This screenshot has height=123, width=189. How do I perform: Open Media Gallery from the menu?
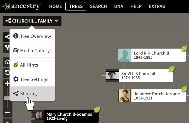tap(32, 51)
